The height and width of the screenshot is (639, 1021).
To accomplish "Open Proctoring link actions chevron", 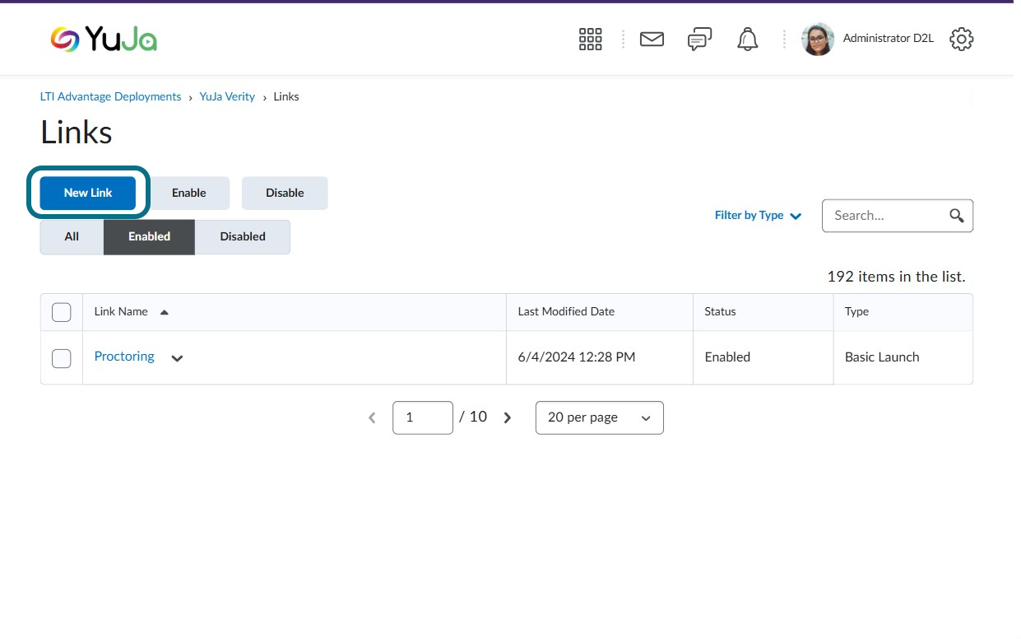I will coord(176,358).
